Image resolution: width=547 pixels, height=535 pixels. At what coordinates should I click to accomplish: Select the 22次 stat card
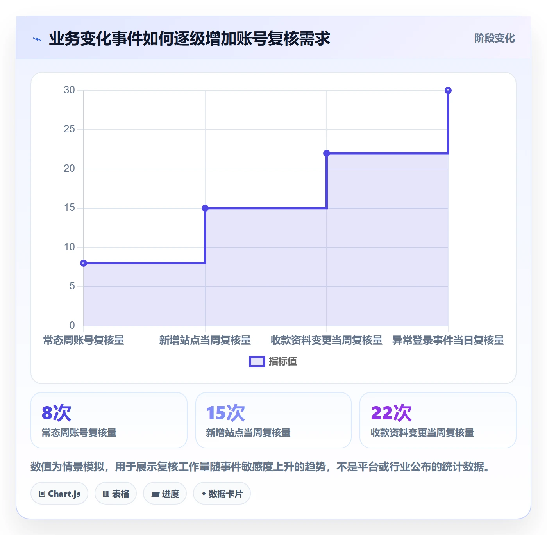click(438, 420)
